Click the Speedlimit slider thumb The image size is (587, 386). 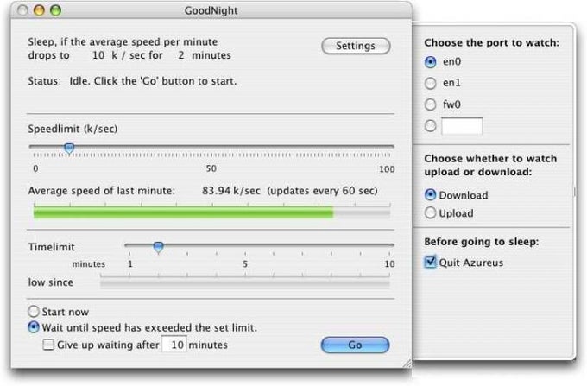click(x=69, y=148)
